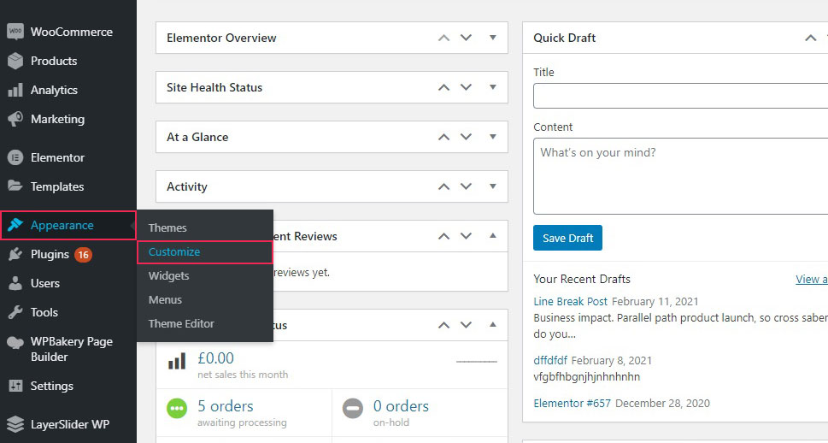The height and width of the screenshot is (443, 828).
Task: Open the Line Break Post draft
Action: click(570, 301)
